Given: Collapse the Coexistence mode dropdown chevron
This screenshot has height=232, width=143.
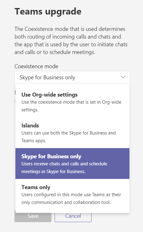Looking at the screenshot, I should tap(123, 77).
